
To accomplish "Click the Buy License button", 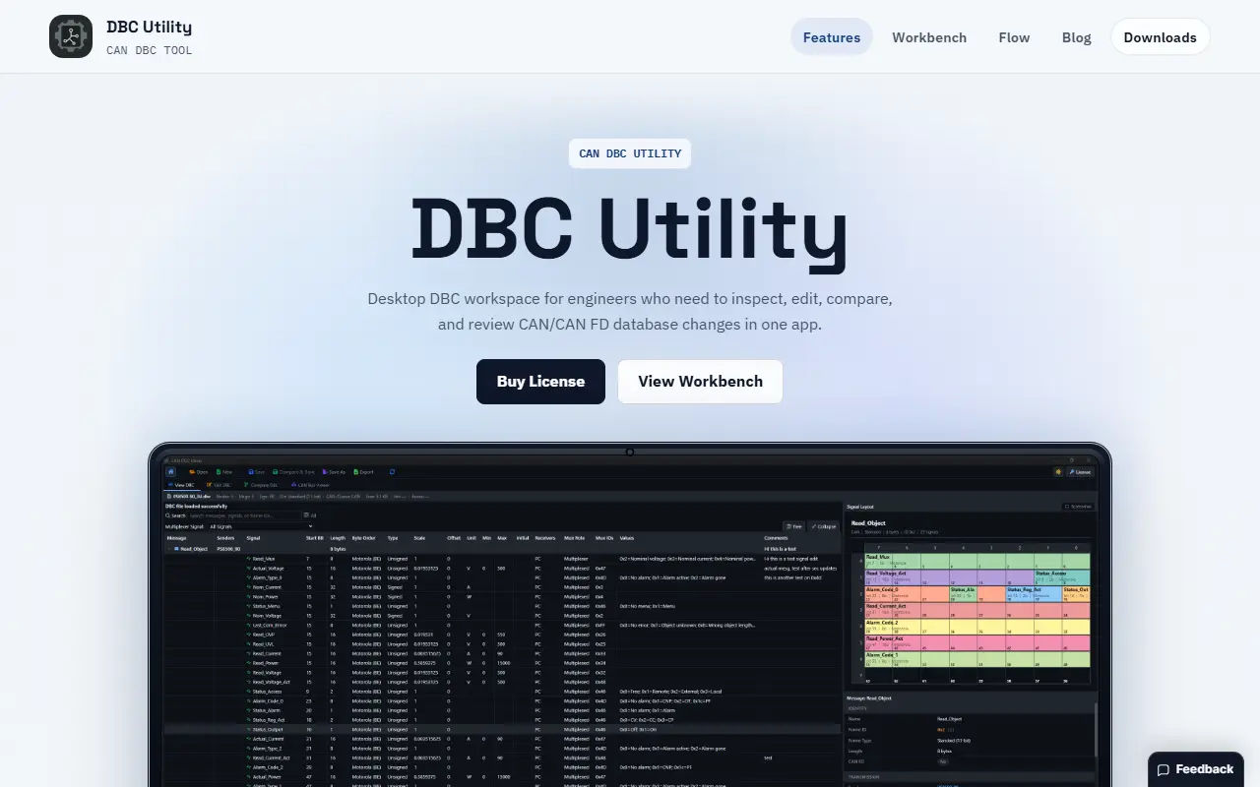I will (x=540, y=381).
